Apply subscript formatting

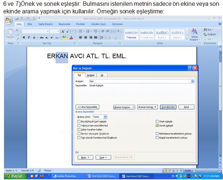tap(47, 38)
